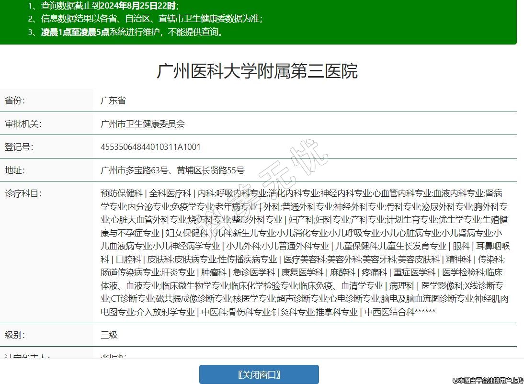Viewport: 524px width, 384px height.
Task: Select the 地址 row label
Action: point(15,170)
